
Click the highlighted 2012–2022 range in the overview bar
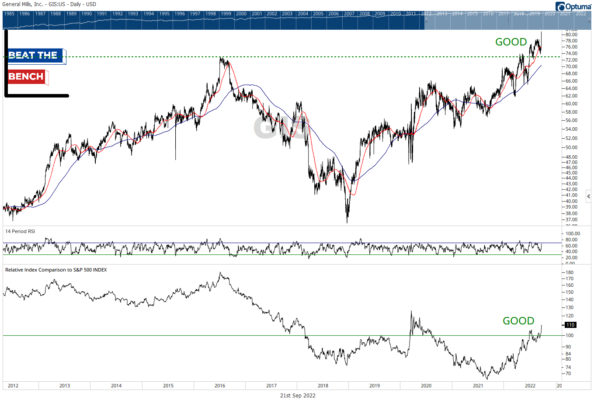point(507,21)
